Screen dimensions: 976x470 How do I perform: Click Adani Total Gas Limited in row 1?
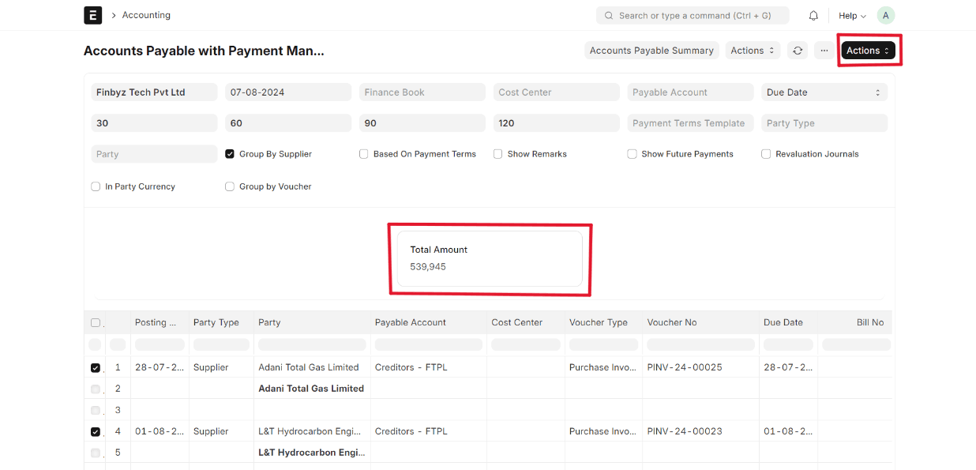309,367
